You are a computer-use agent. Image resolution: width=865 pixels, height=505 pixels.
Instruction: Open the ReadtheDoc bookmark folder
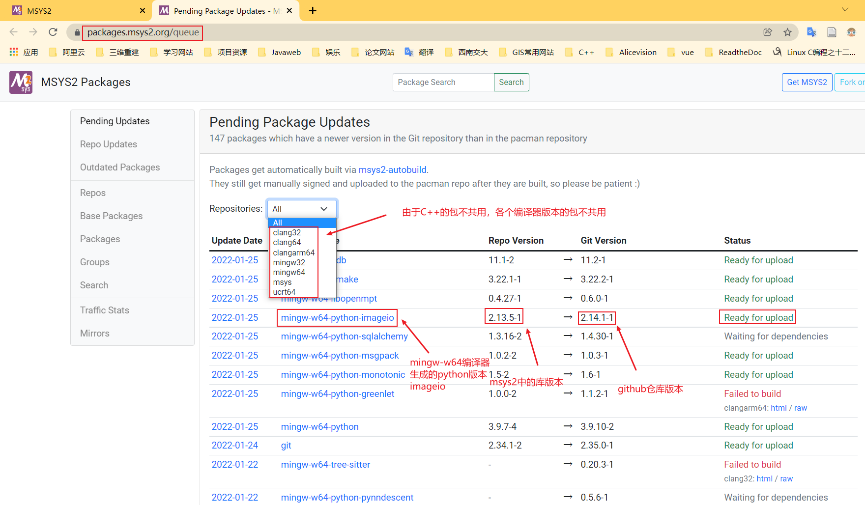pyautogui.click(x=734, y=52)
